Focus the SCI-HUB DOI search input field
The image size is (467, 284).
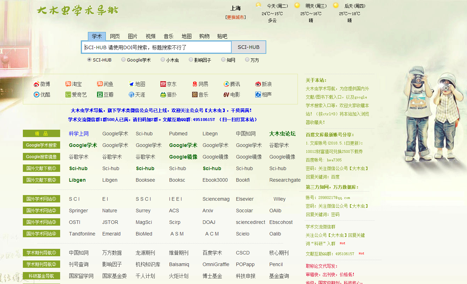point(156,47)
